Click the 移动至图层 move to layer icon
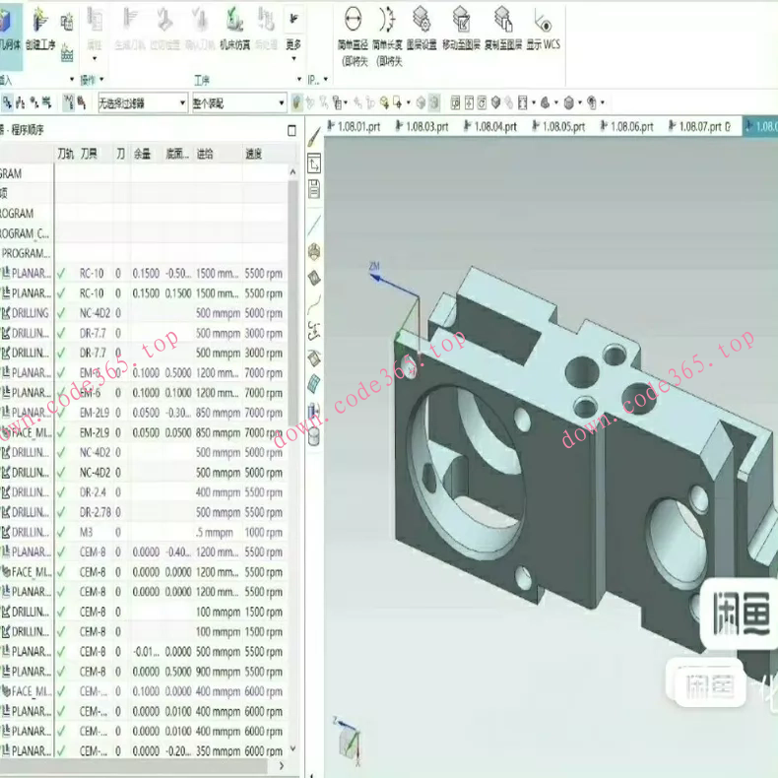This screenshot has height=778, width=778. [461, 29]
